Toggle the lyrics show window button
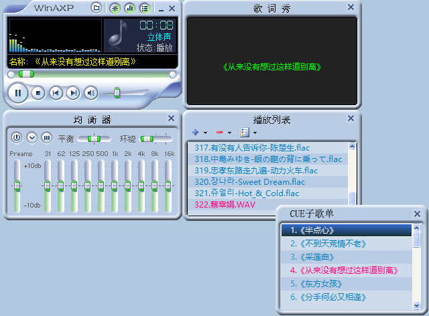Screen dimensions: 429x316 pyautogui.click(x=115, y=8)
